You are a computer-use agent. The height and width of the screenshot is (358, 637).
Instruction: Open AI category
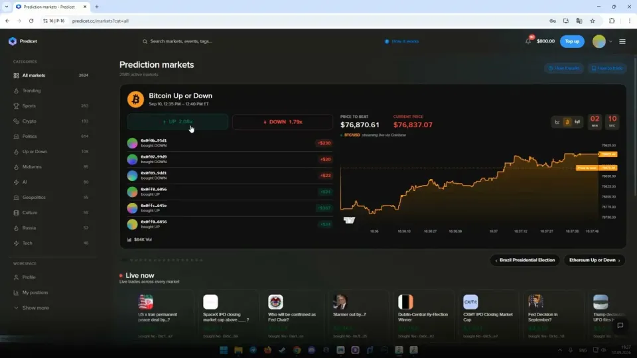tap(51, 182)
